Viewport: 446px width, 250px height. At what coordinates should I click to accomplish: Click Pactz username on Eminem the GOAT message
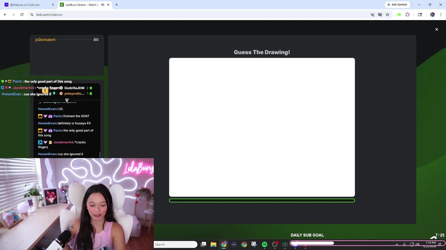tap(57, 116)
